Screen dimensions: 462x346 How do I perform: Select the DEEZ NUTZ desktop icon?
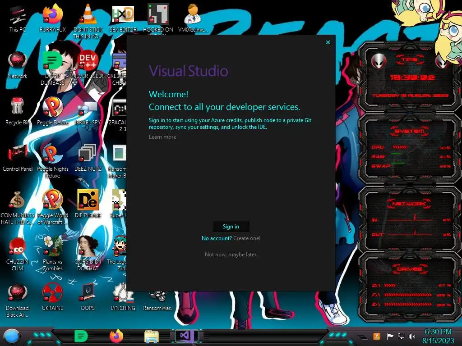(88, 158)
